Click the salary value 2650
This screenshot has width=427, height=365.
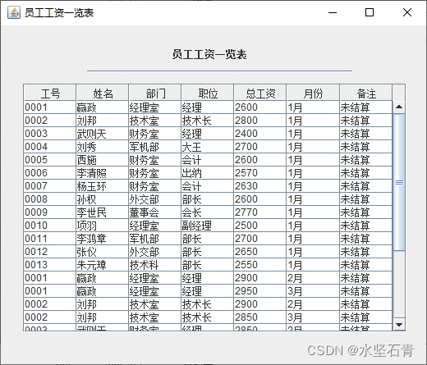[x=260, y=252]
